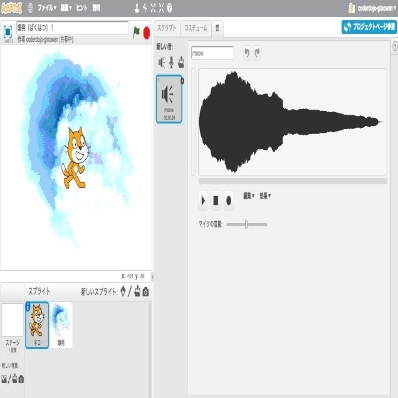Screen dimensions: 398x398
Task: Start recording with the record button
Action: point(229,201)
